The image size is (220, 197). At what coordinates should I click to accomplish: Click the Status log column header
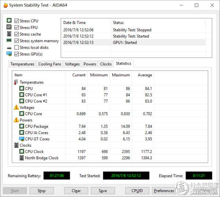[x=158, y=22]
